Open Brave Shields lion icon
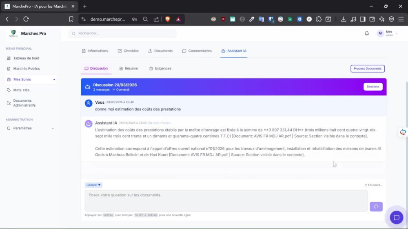Image resolution: width=408 pixels, height=229 pixels. click(168, 19)
